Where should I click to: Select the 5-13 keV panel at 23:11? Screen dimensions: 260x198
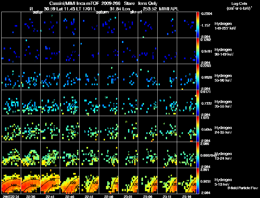click(x=167, y=181)
